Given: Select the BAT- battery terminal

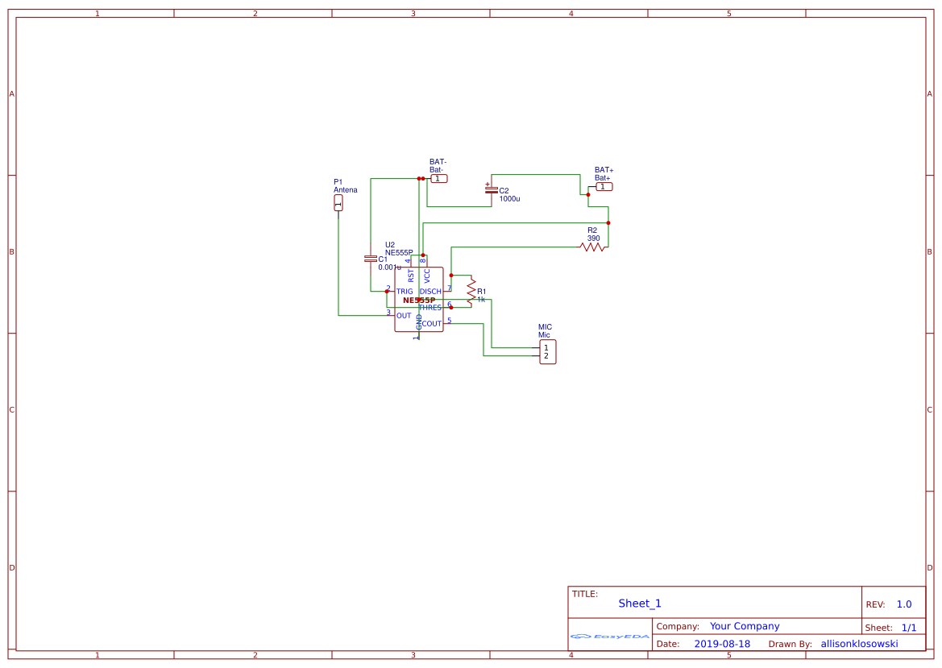Looking at the screenshot, I should pyautogui.click(x=438, y=178).
